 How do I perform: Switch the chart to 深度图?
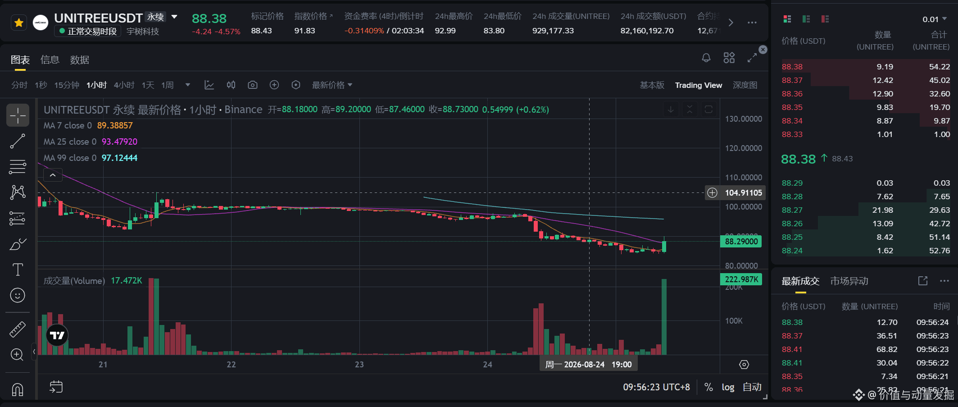(x=745, y=85)
